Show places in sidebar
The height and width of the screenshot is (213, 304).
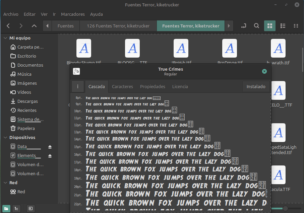[6, 209]
